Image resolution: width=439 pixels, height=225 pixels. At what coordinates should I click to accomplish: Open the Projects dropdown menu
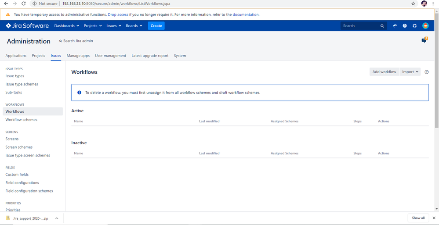click(x=93, y=26)
